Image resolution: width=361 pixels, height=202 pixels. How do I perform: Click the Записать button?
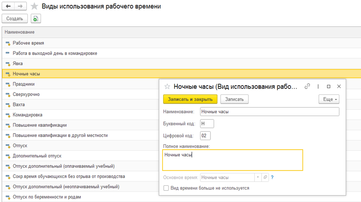234,99
